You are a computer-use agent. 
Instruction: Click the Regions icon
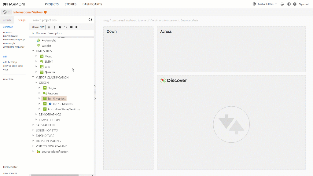(x=45, y=93)
